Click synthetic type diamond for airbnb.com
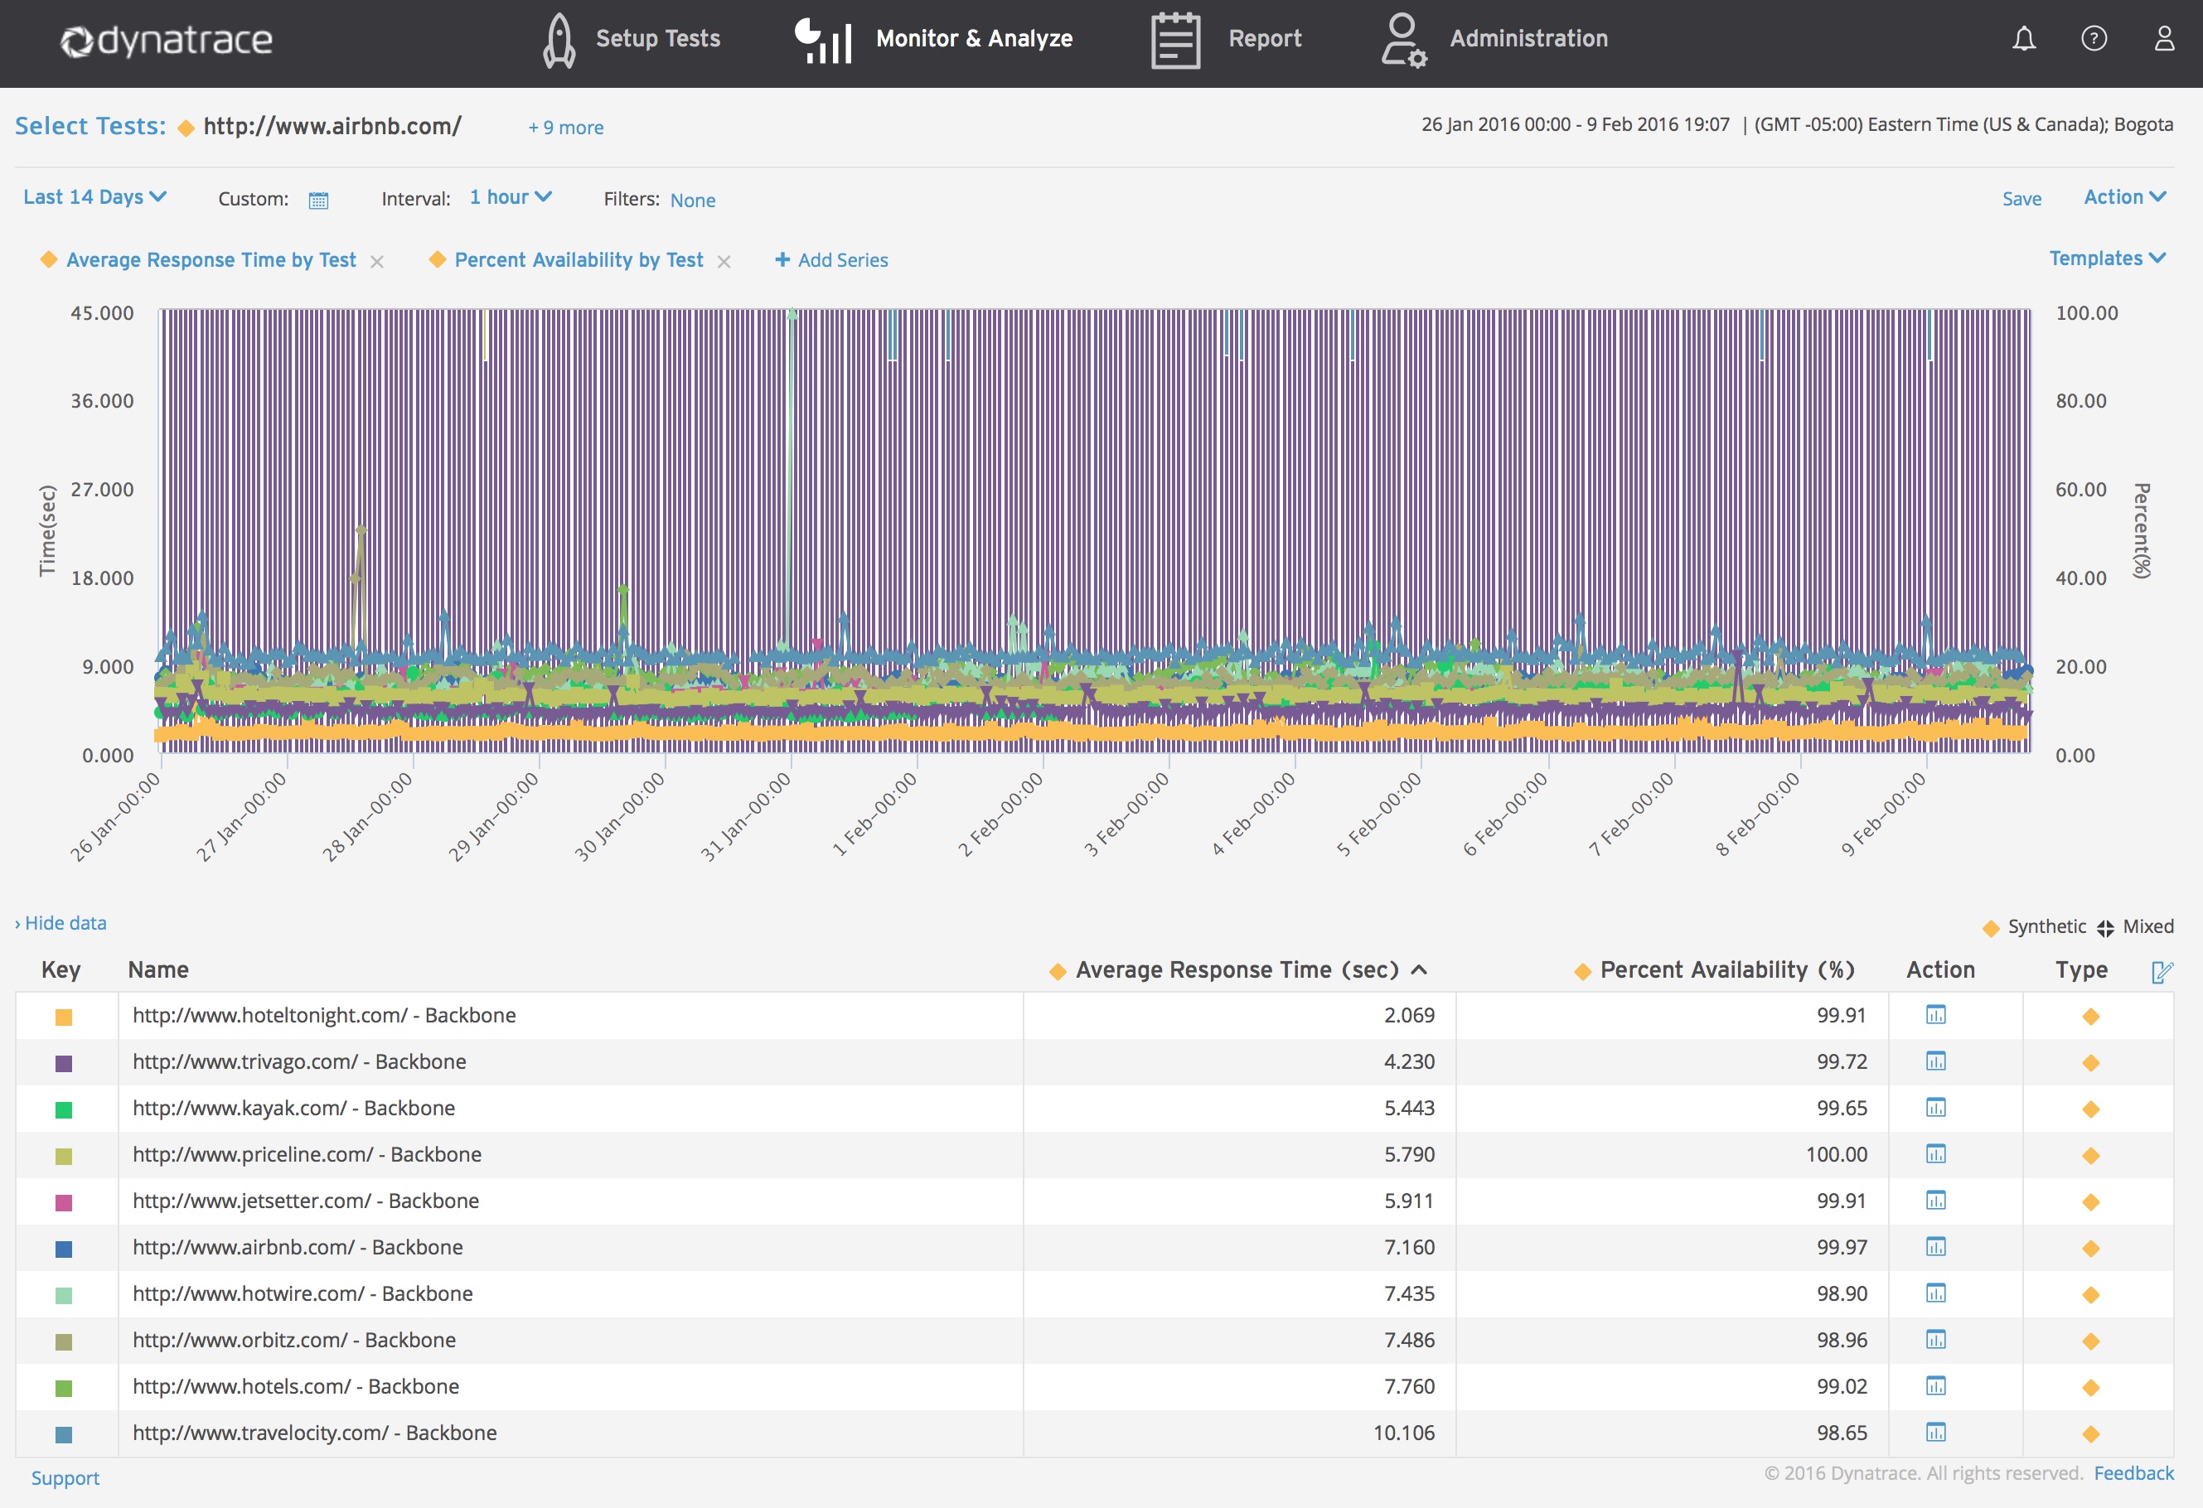 pyautogui.click(x=2090, y=1249)
